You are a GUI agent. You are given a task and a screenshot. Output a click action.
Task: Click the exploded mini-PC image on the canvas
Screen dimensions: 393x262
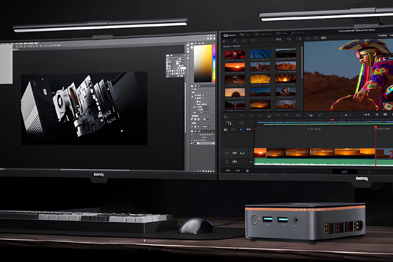pyautogui.click(x=84, y=108)
